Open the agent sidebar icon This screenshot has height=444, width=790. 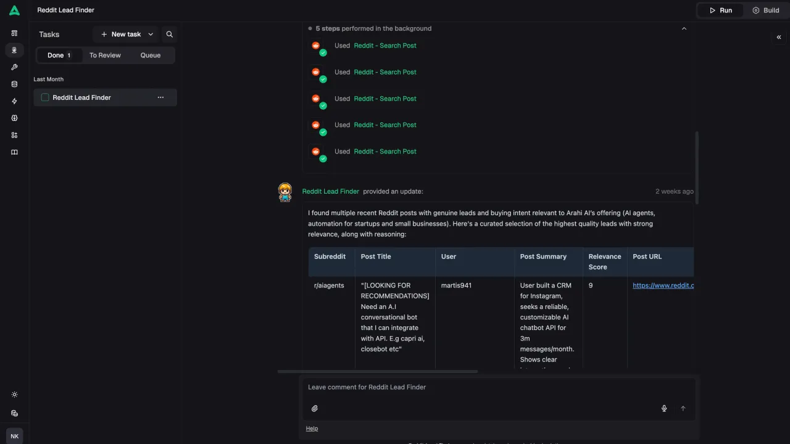tap(14, 50)
